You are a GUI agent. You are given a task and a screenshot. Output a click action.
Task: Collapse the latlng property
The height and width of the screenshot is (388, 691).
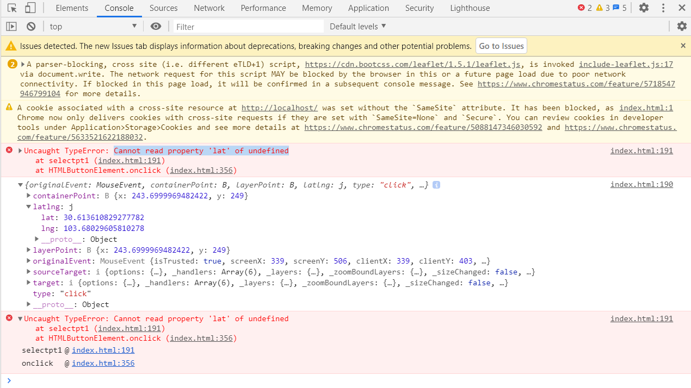click(29, 206)
